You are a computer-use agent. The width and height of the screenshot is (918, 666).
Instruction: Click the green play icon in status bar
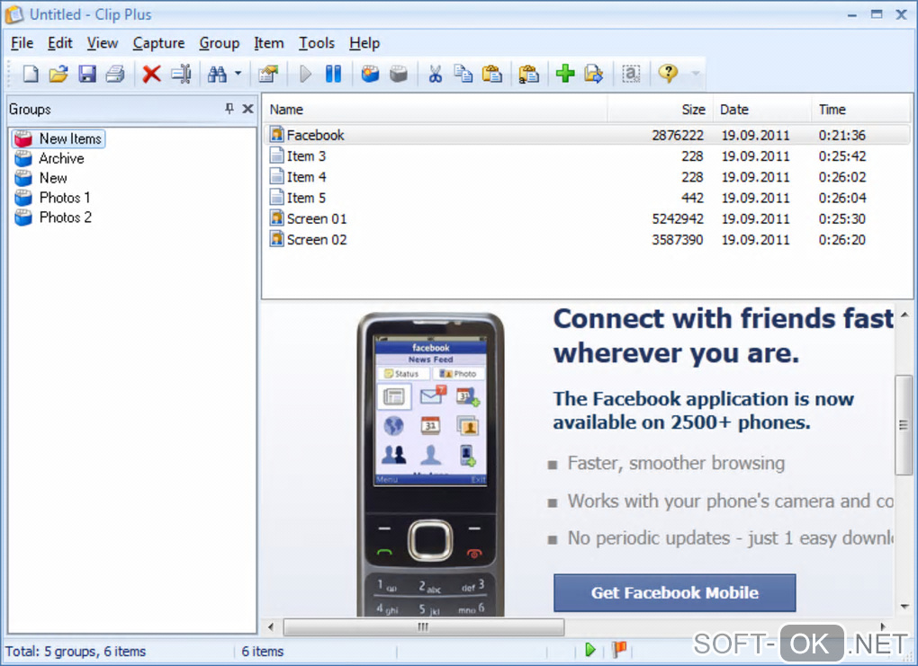(590, 650)
